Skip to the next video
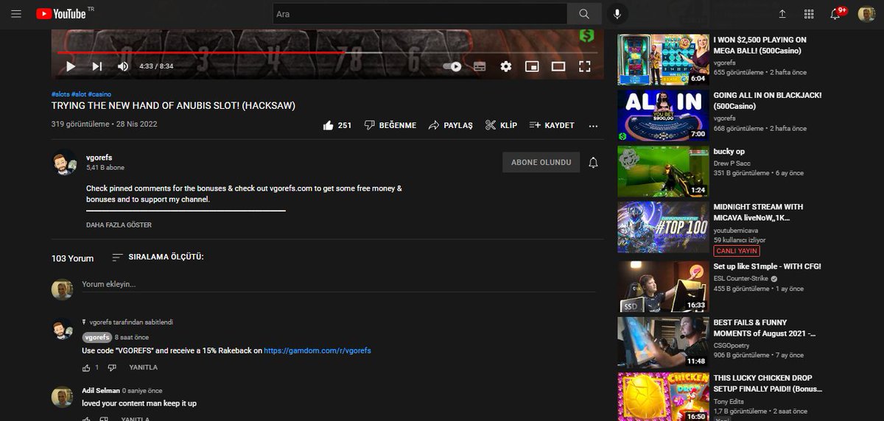Image resolution: width=884 pixels, height=421 pixels. (97, 66)
